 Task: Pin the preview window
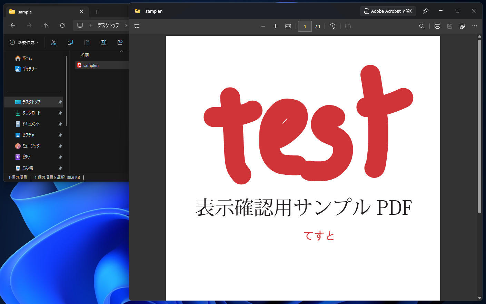(425, 11)
